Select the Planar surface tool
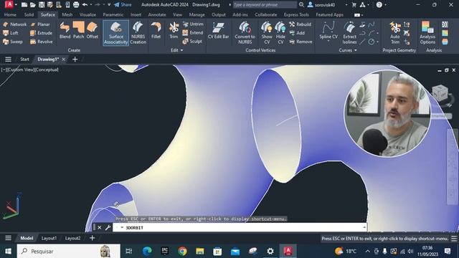This screenshot has height=258, width=459. point(40,24)
